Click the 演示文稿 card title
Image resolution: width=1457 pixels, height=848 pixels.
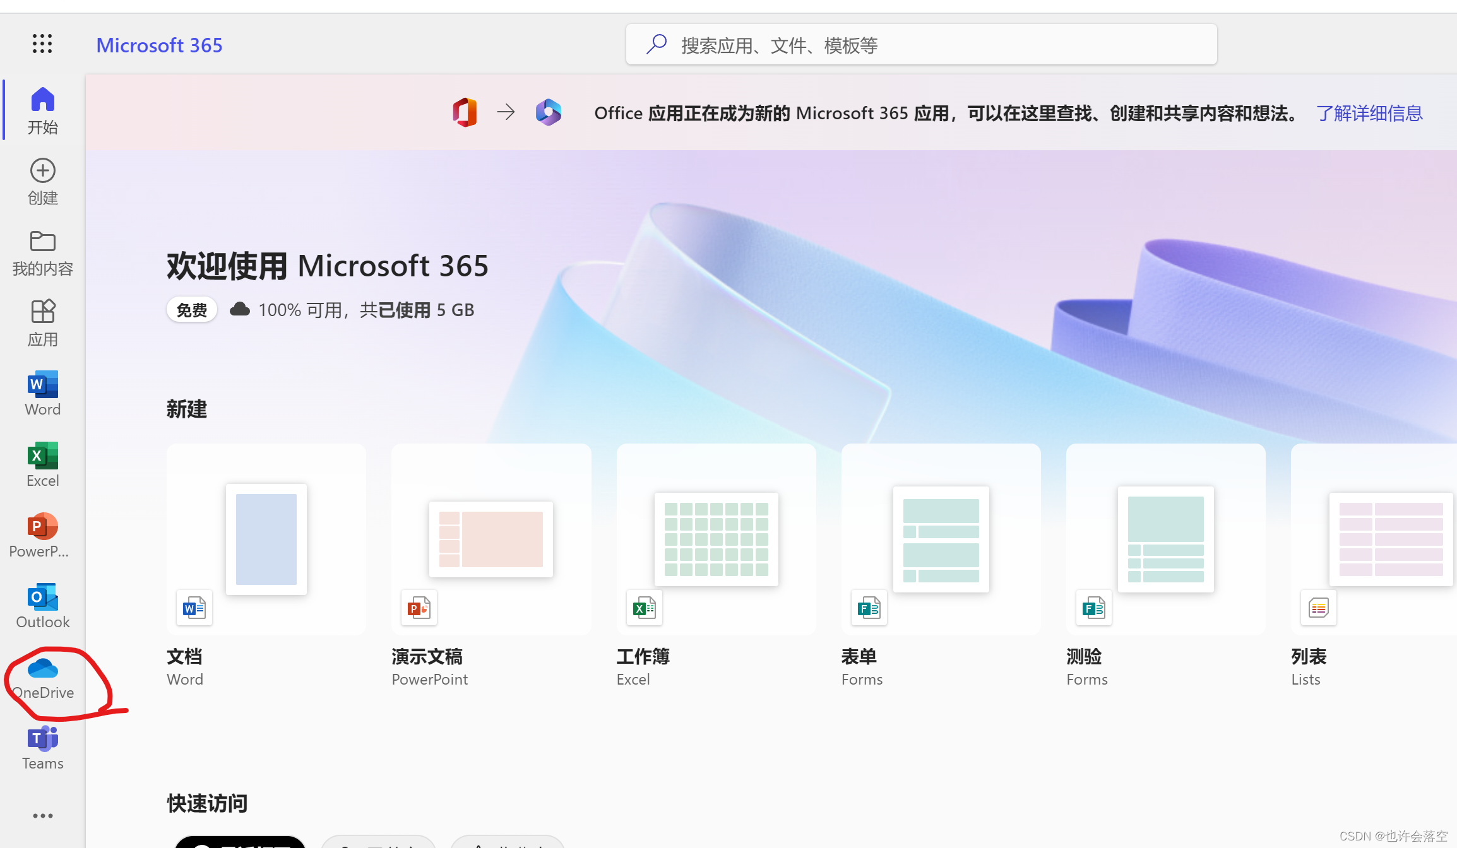(x=427, y=656)
